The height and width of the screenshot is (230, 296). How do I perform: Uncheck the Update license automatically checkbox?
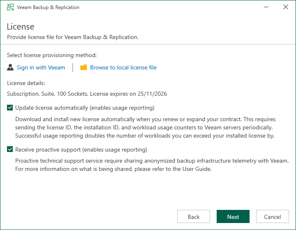[10, 108]
